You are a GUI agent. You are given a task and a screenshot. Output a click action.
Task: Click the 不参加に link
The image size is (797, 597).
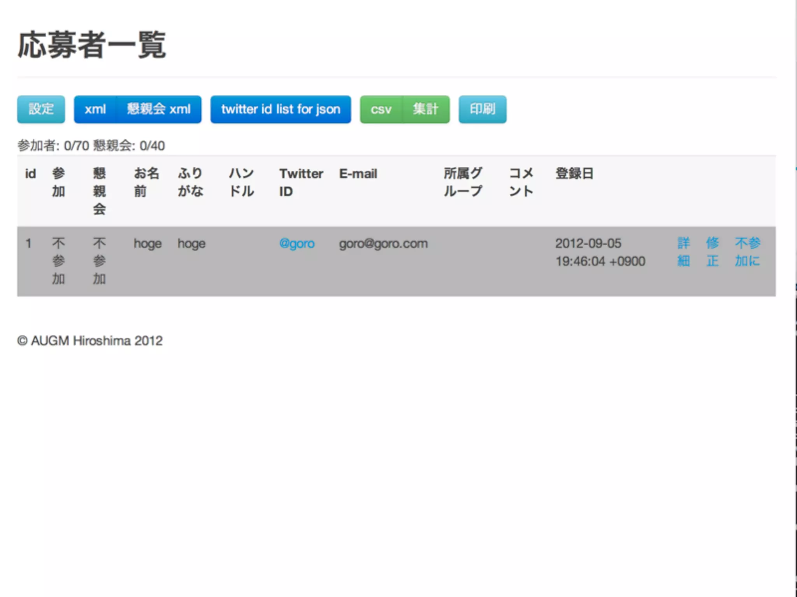(747, 252)
